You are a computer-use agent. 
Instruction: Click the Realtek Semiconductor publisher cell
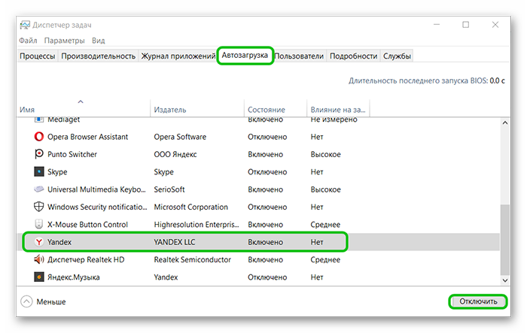(192, 259)
